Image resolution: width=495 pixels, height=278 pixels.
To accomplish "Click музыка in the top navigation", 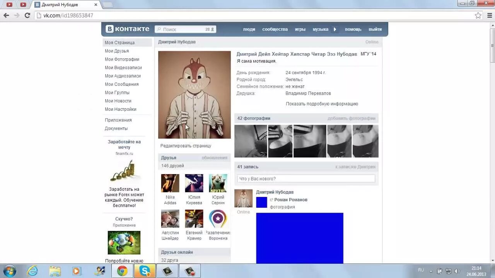I will coord(320,29).
